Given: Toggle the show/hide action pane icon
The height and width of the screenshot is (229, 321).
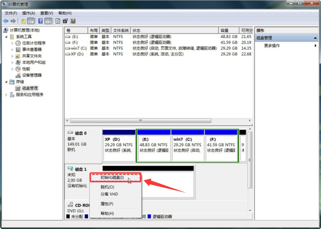Looking at the screenshot, I should (x=48, y=21).
